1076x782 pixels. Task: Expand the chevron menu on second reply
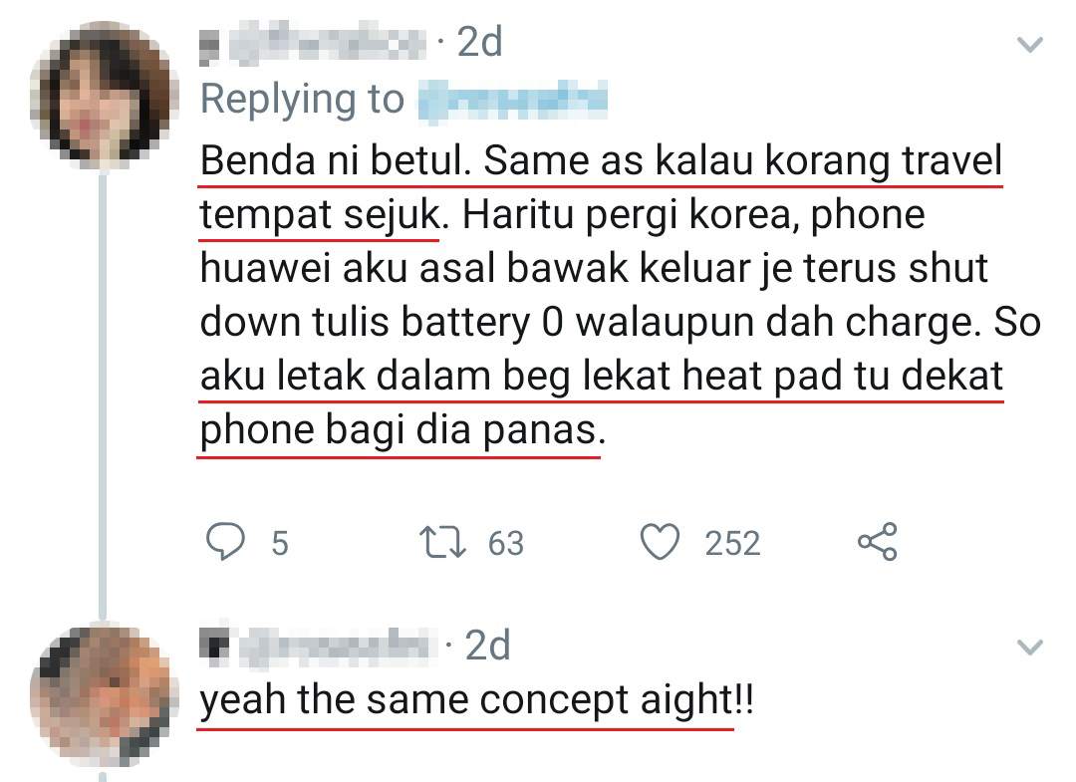pos(1028,648)
